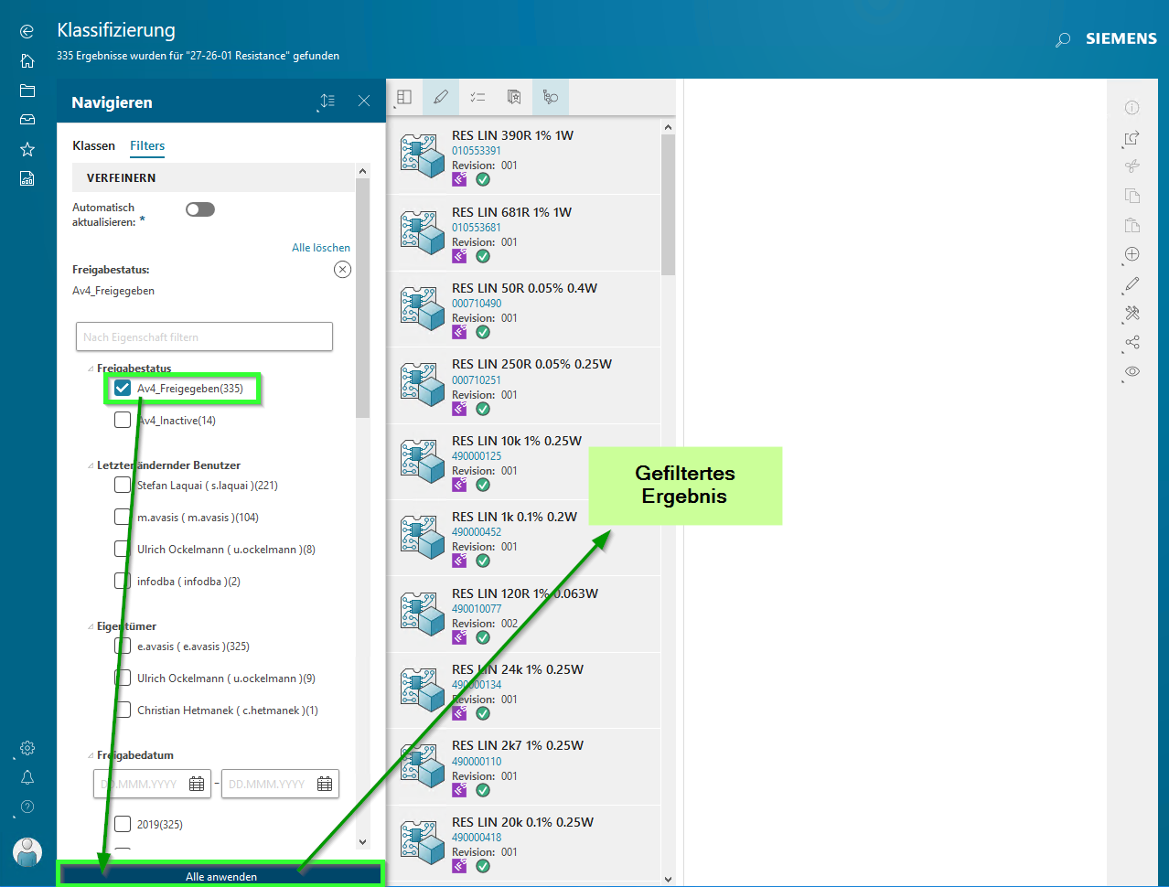Image resolution: width=1169 pixels, height=887 pixels.
Task: Click the share icon in right toolbar
Action: coord(1131,342)
